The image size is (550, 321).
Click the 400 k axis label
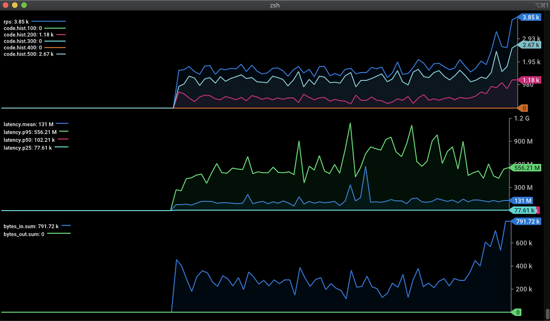pos(524,266)
